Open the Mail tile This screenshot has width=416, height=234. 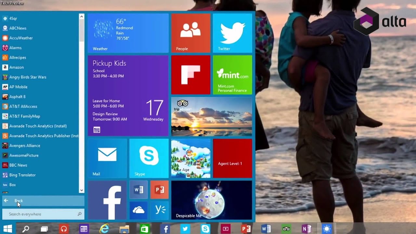(107, 158)
